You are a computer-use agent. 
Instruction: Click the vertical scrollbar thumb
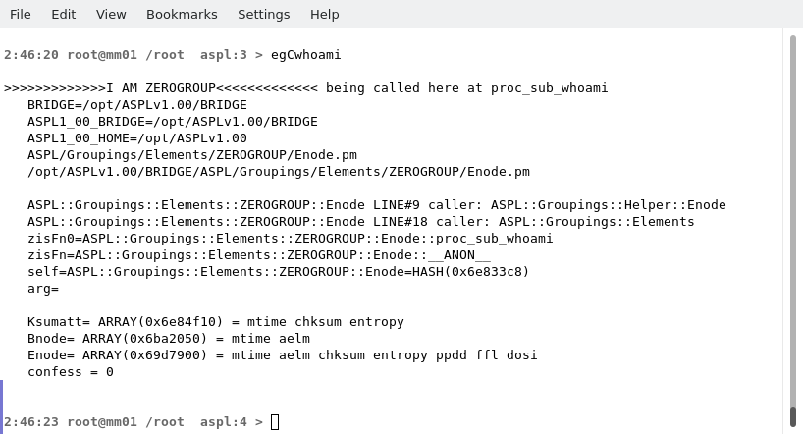793,416
